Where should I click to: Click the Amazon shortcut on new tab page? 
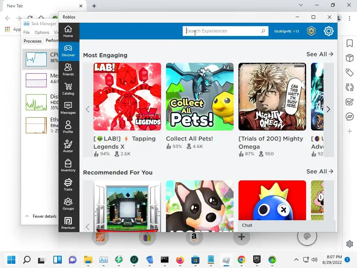[x=194, y=237]
